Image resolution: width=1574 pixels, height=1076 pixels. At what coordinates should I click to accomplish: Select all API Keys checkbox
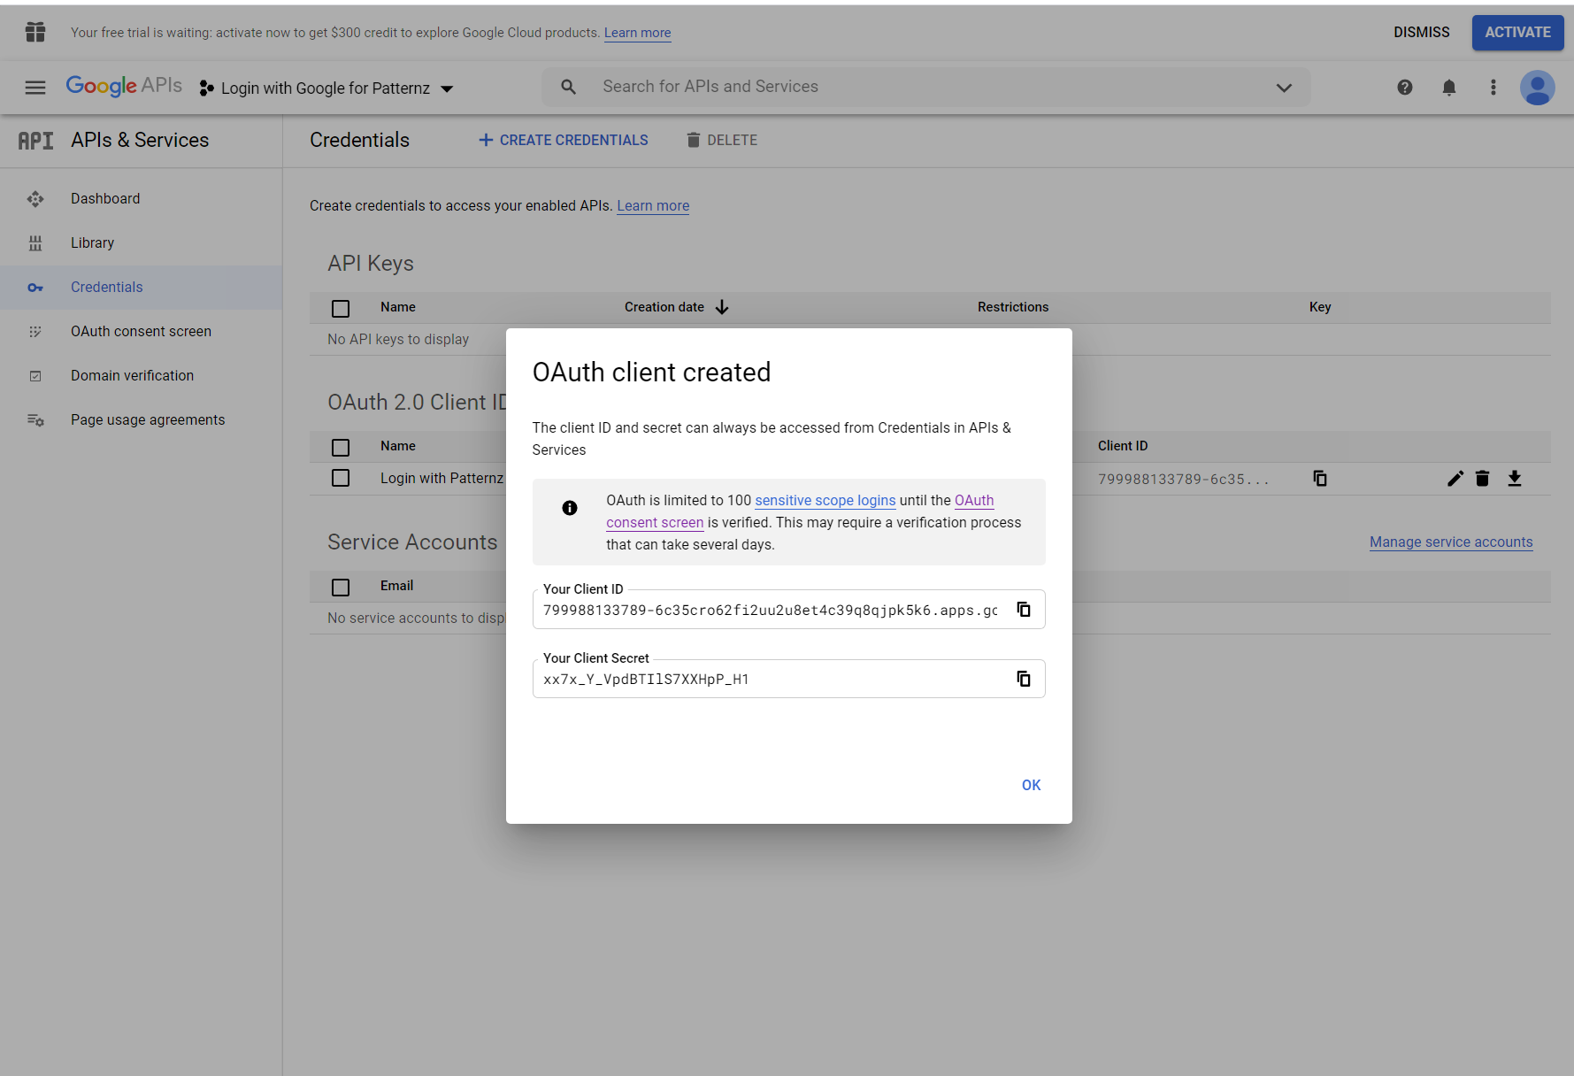(341, 308)
